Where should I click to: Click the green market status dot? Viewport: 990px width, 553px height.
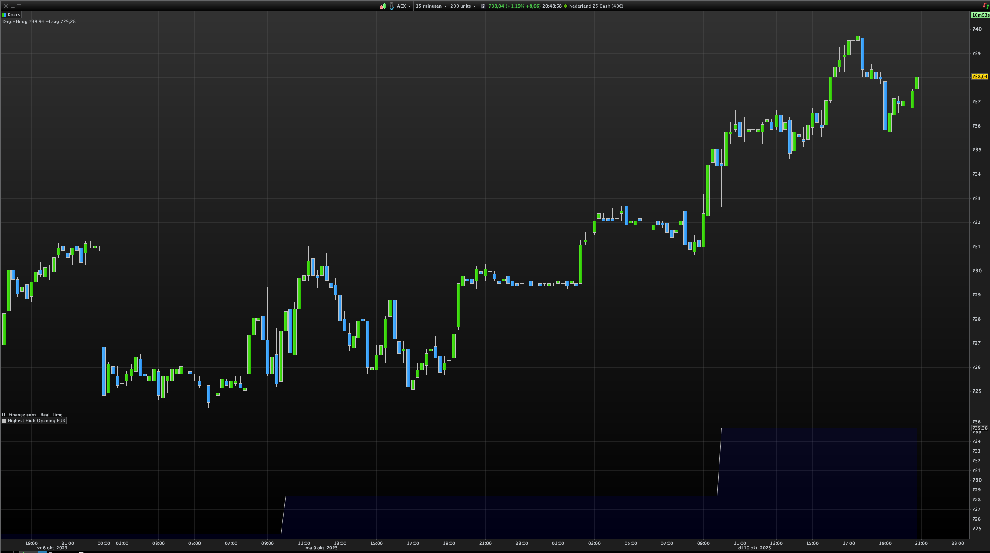(565, 6)
